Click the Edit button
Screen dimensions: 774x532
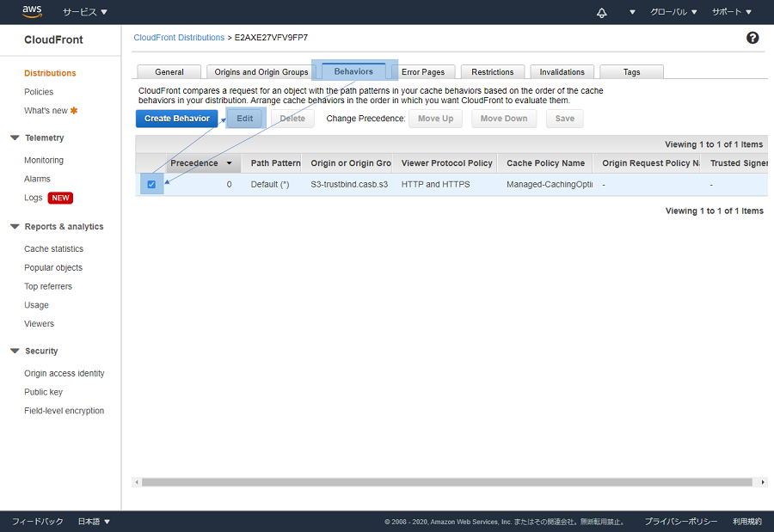coord(245,119)
